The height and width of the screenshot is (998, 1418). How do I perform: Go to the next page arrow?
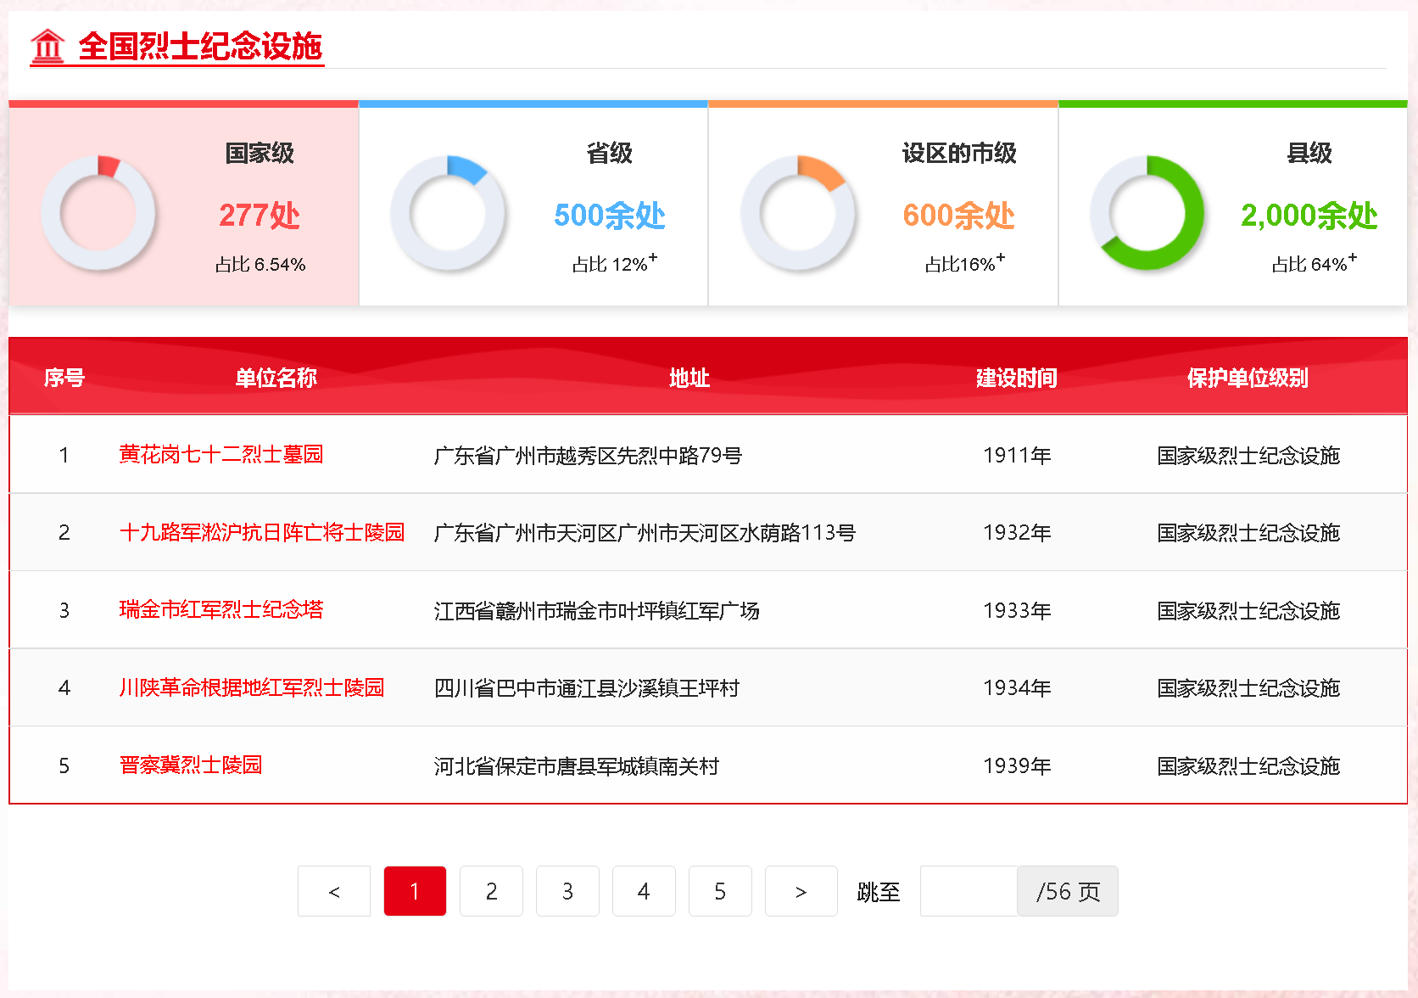[801, 891]
